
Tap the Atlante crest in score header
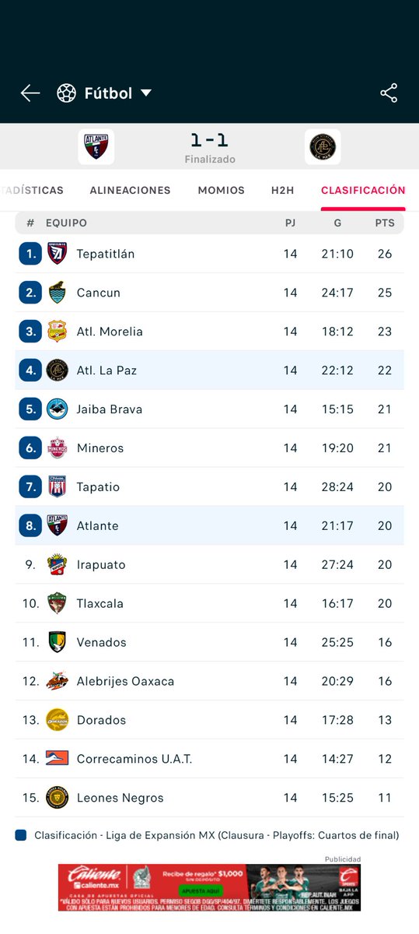[96, 147]
